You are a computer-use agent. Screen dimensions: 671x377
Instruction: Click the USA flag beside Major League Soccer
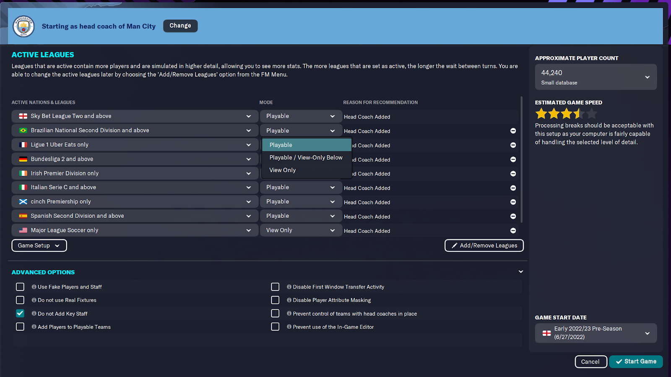click(23, 230)
